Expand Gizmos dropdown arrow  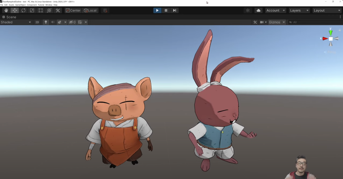point(284,22)
